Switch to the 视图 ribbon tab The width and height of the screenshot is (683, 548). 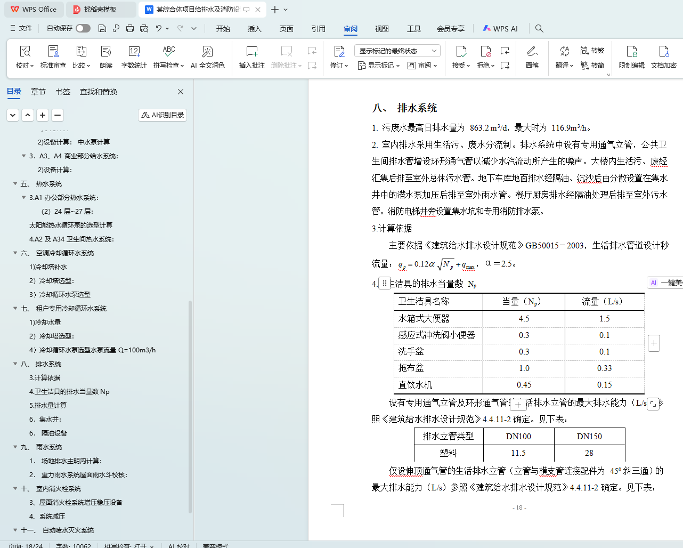381,29
